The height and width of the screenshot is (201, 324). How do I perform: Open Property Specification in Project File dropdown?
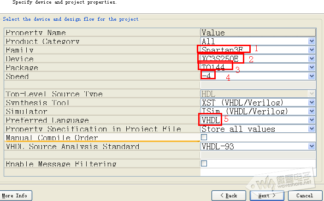point(312,129)
